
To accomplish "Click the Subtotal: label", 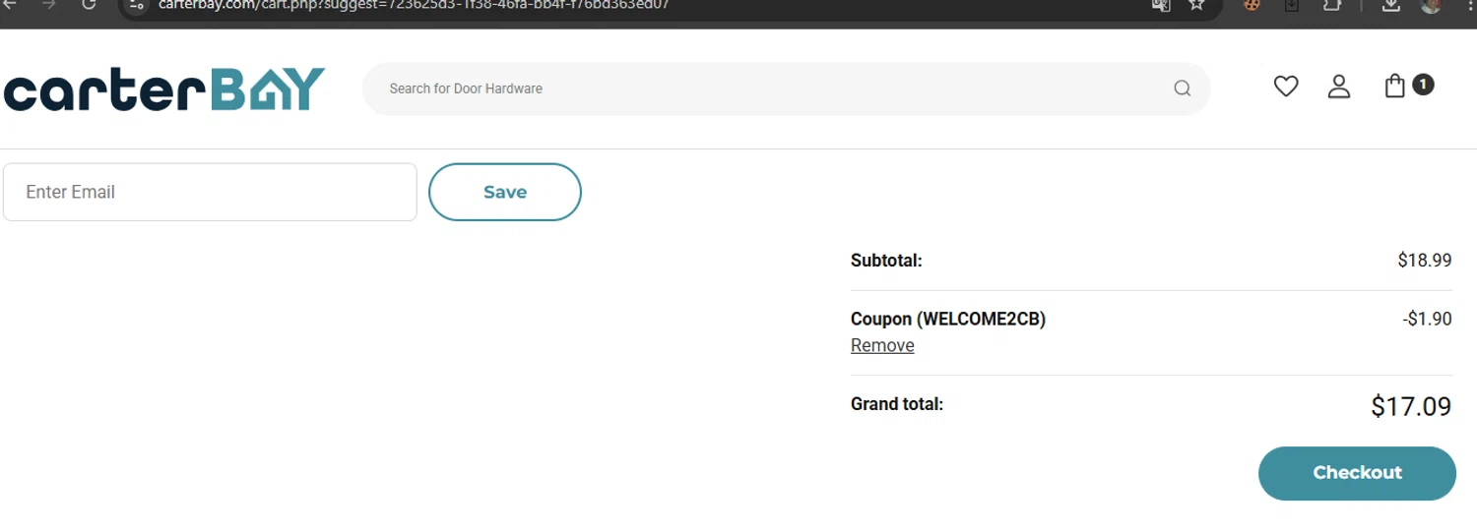I will [x=886, y=261].
